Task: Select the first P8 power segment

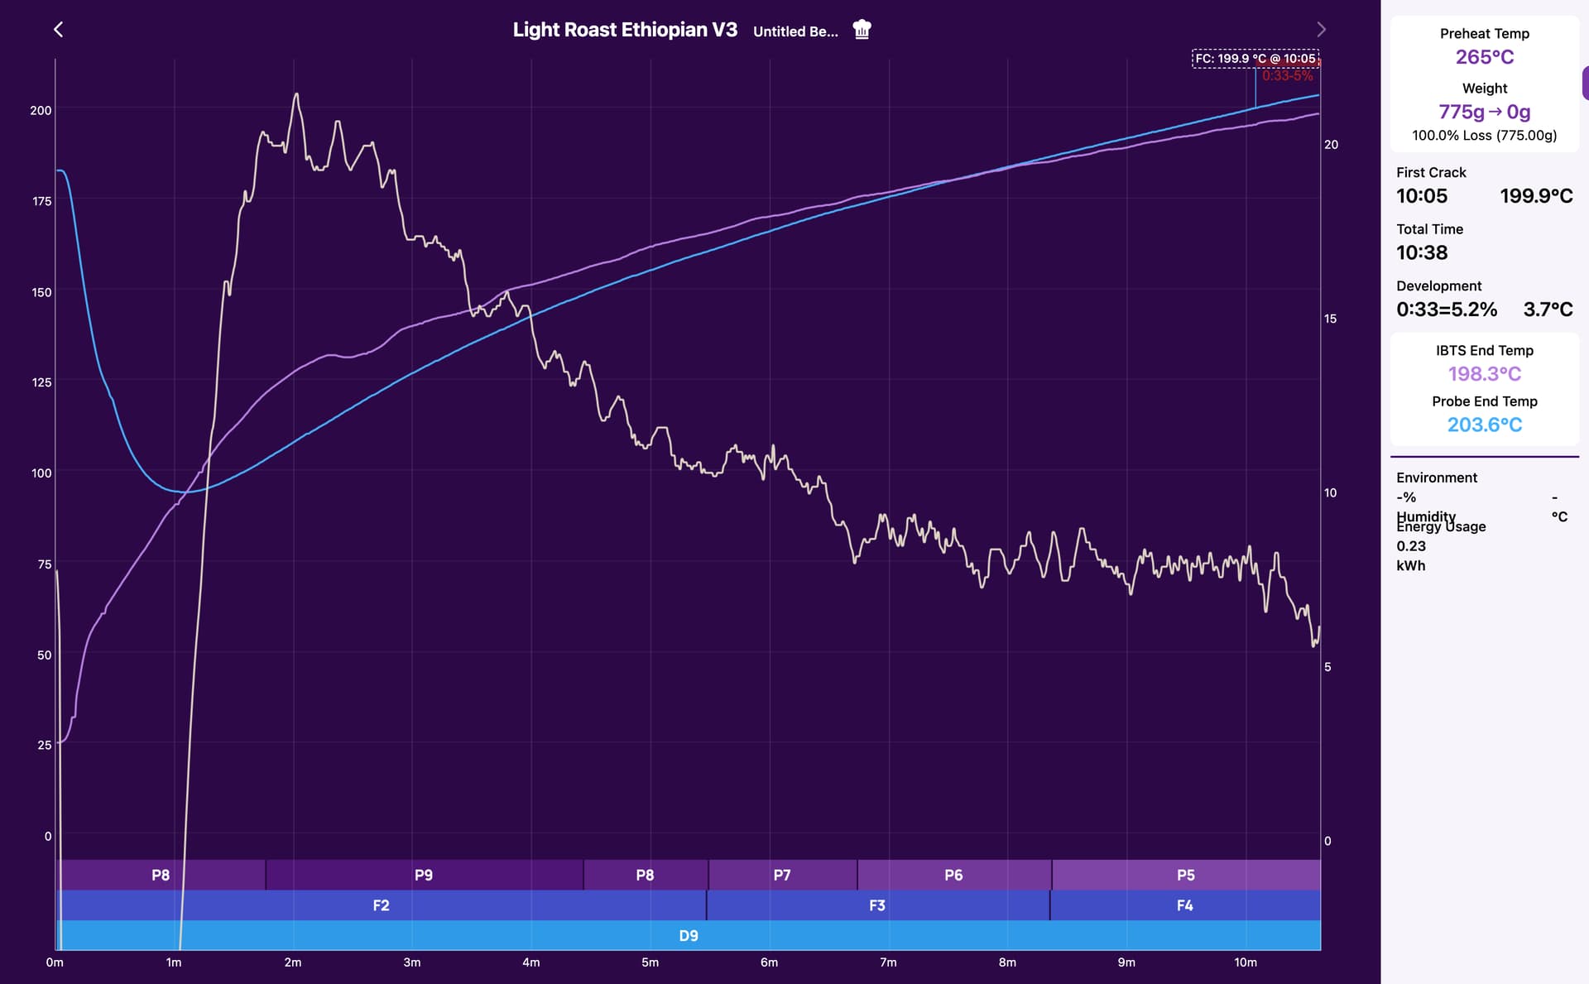Action: 161,875
